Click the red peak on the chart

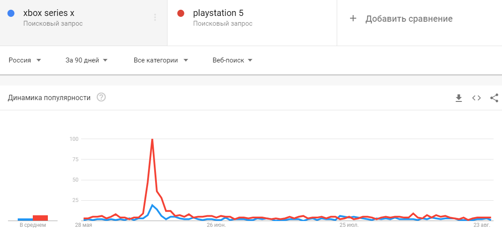152,140
